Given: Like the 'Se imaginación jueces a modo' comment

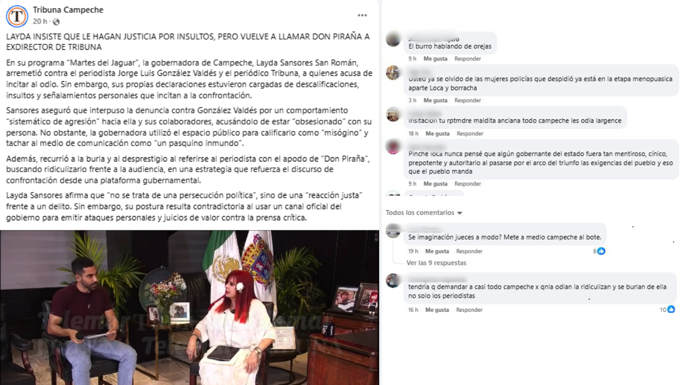Looking at the screenshot, I should (437, 251).
